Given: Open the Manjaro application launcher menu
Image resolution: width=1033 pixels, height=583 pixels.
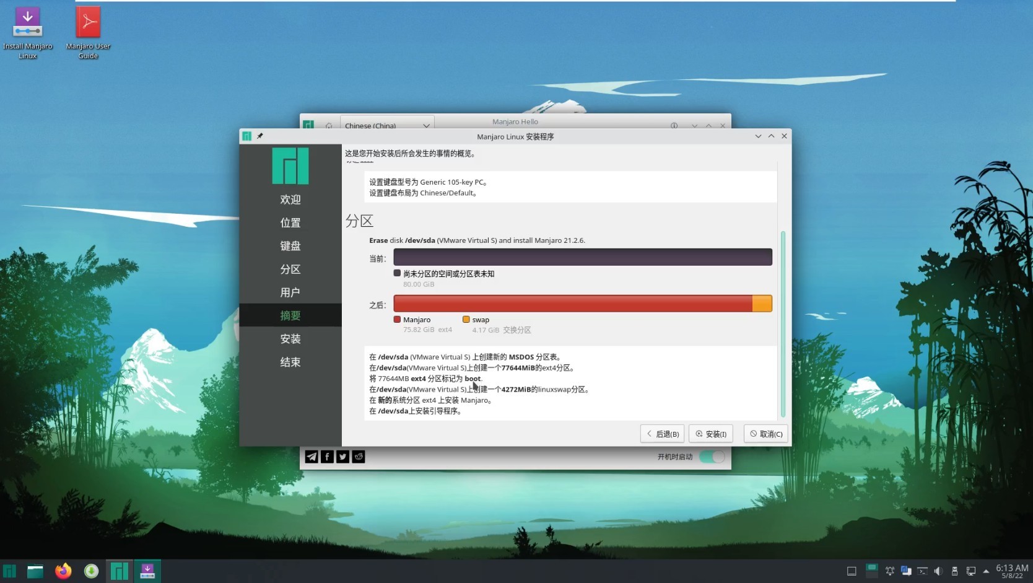Looking at the screenshot, I should 9,571.
